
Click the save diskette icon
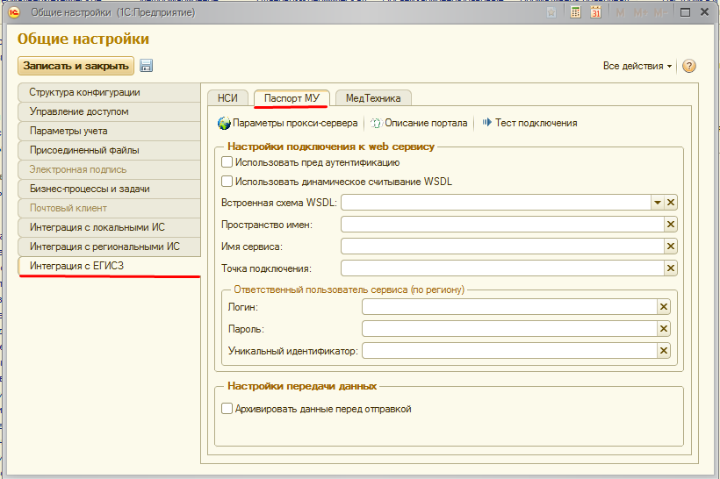[x=147, y=66]
